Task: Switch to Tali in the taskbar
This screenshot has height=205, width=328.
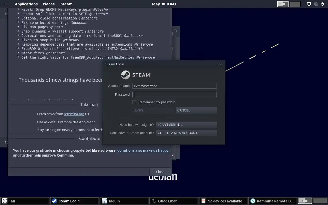Action: click(x=25, y=201)
